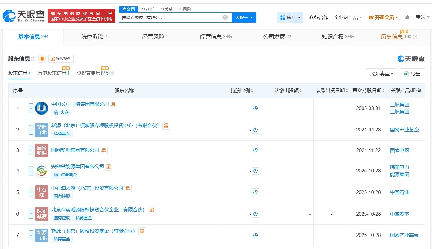Expand plus icon on 安徽省能源集团 row

[x=31, y=171]
